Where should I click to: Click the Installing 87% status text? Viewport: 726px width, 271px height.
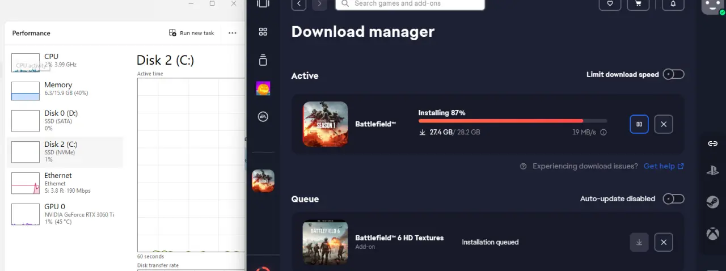[x=442, y=113]
